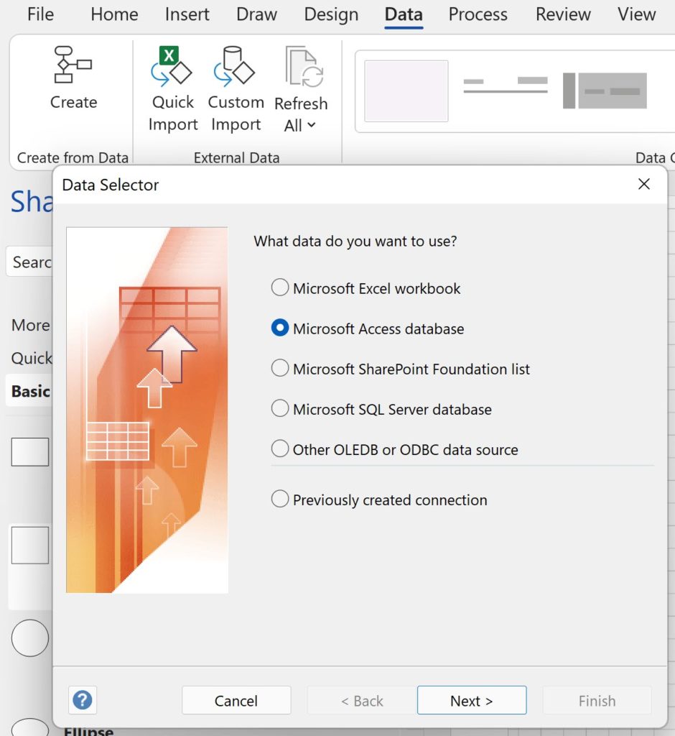Screen dimensions: 675x736
Task: Open Custom Import from External Data group
Action: point(236,72)
